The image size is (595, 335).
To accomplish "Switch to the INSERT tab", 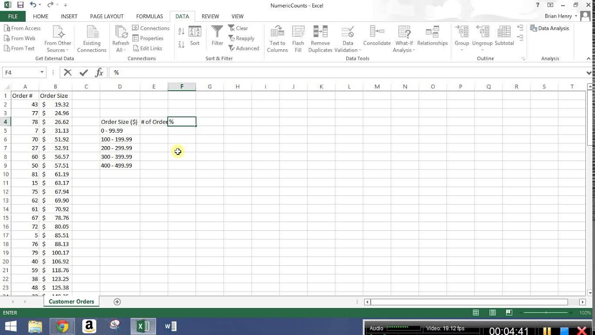I will (x=69, y=16).
